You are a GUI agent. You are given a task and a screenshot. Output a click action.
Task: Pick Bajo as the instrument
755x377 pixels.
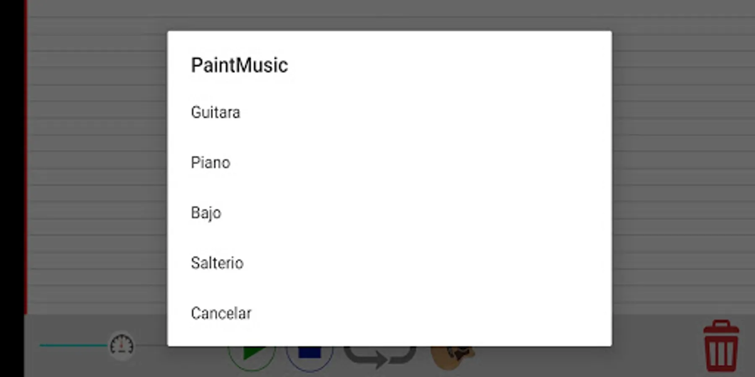click(x=389, y=213)
